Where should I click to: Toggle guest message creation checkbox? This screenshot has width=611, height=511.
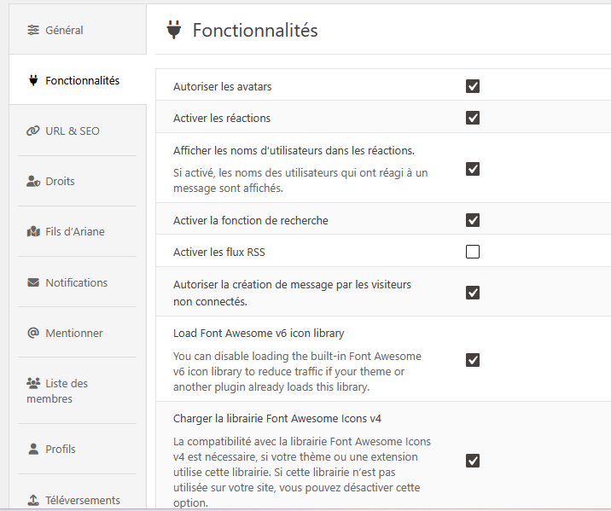click(473, 293)
